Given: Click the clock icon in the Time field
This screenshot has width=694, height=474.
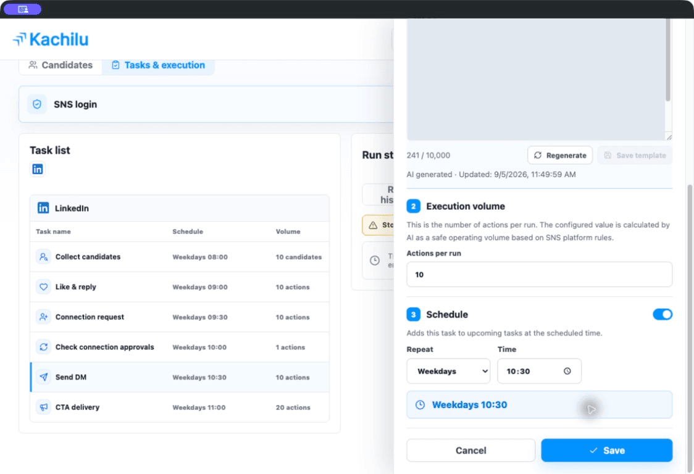Looking at the screenshot, I should coord(567,371).
